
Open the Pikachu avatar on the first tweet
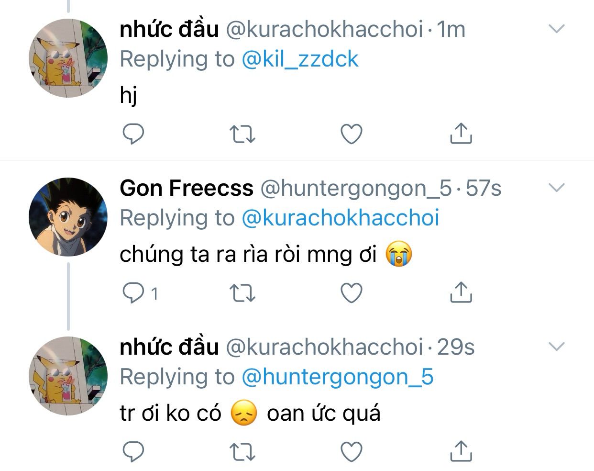(x=68, y=58)
